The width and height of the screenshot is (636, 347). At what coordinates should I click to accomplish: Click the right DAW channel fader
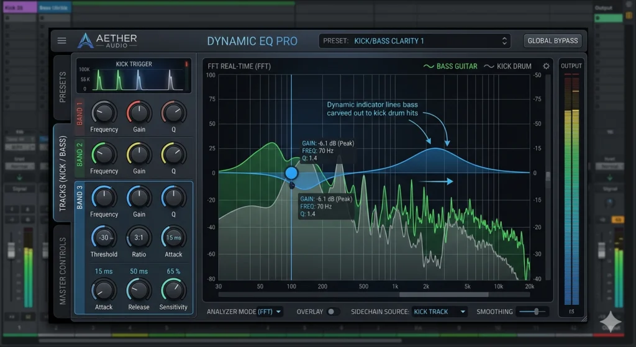(x=601, y=250)
